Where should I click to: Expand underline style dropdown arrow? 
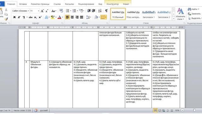(x=27, y=17)
